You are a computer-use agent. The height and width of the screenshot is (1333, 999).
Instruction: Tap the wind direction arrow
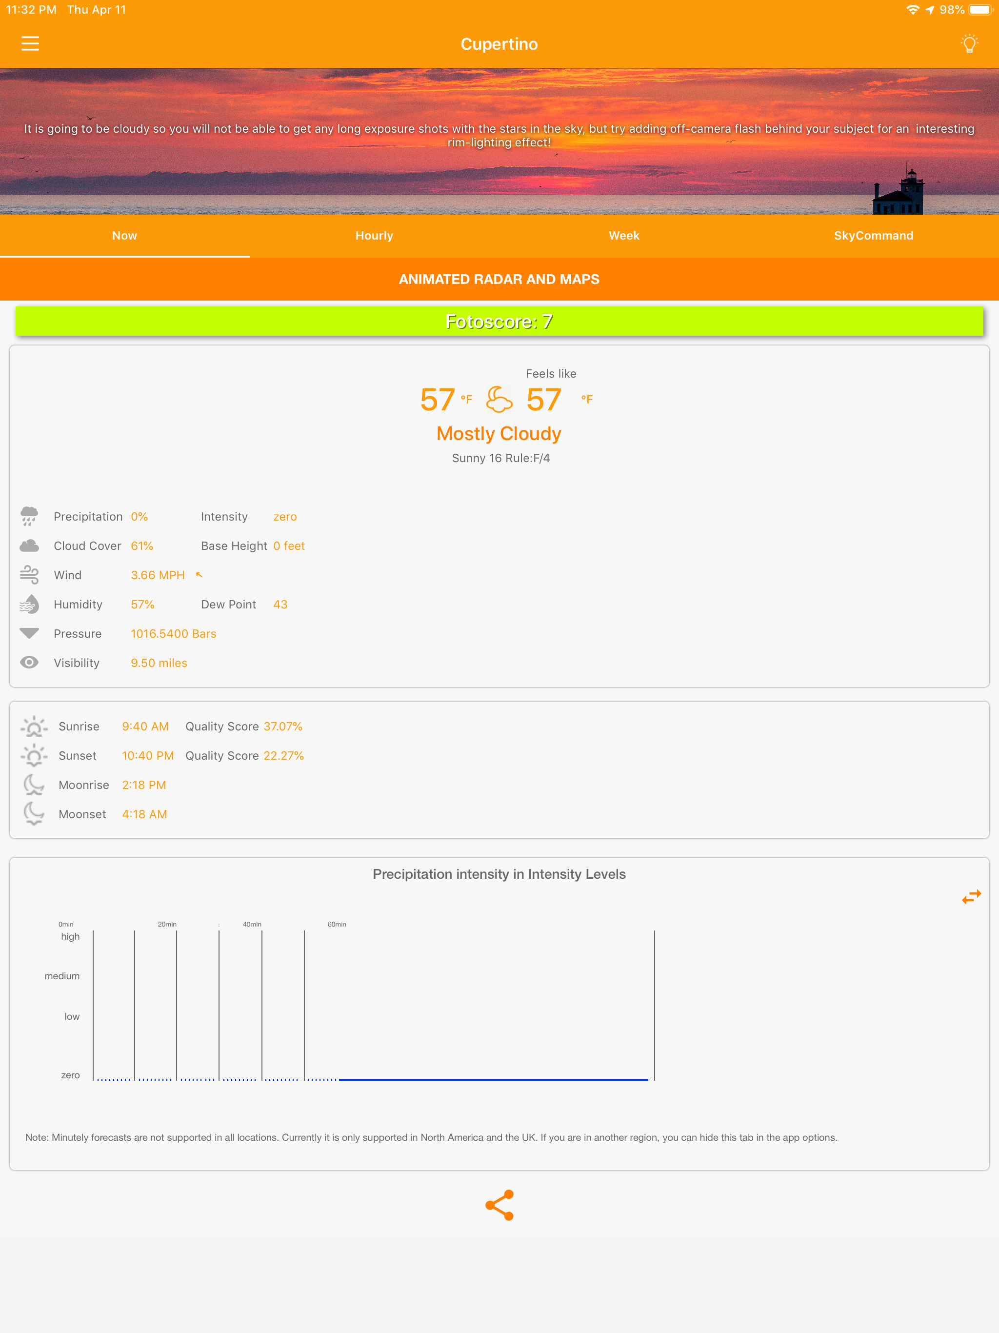point(200,575)
